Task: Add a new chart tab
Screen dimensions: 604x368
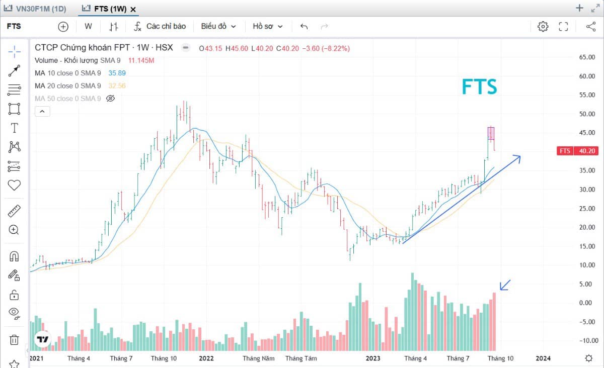Action: tap(579, 8)
